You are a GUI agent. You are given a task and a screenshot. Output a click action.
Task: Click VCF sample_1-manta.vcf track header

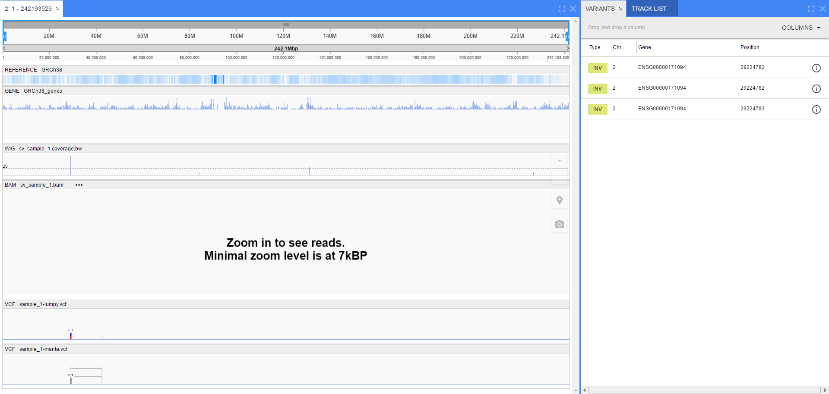286,349
